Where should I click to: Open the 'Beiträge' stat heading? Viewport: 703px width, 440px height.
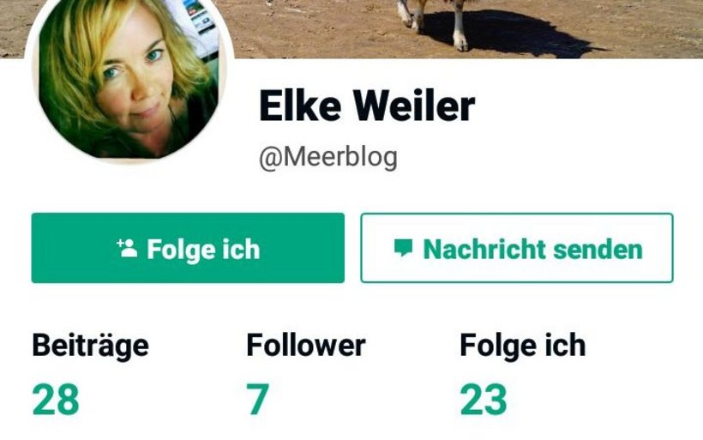pos(91,346)
